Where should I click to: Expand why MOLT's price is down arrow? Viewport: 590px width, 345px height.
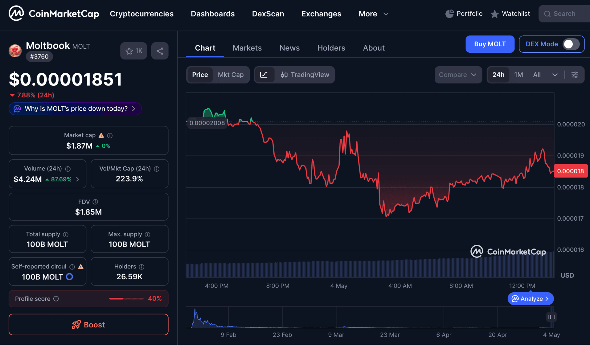pos(133,109)
